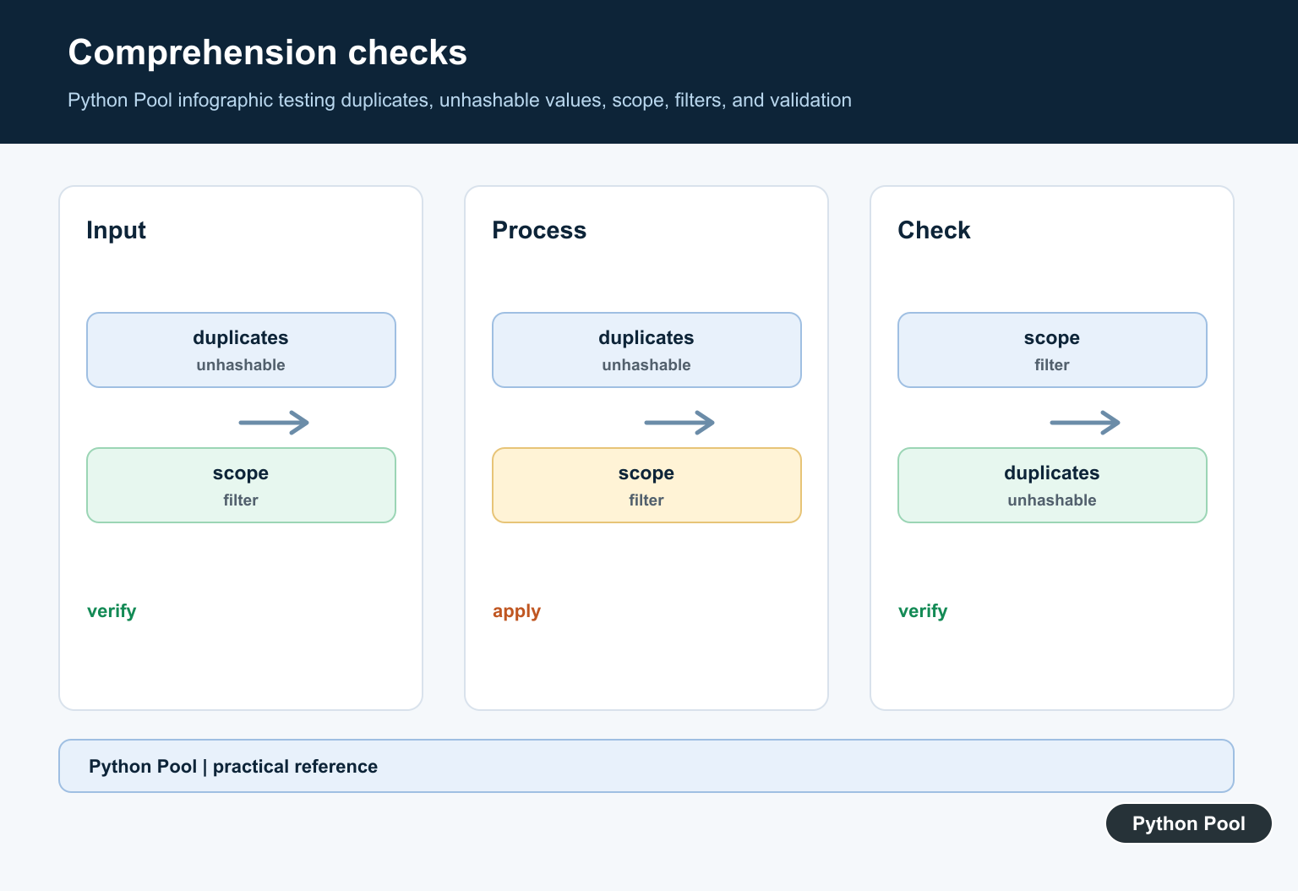Screen dimensions: 1298x891
Task: Click filter text in Input card
Action: click(241, 500)
